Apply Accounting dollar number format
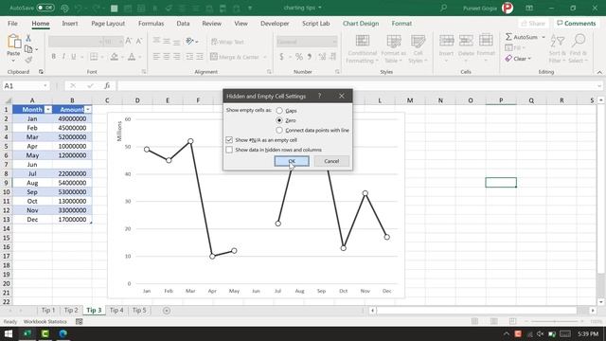 [282, 57]
